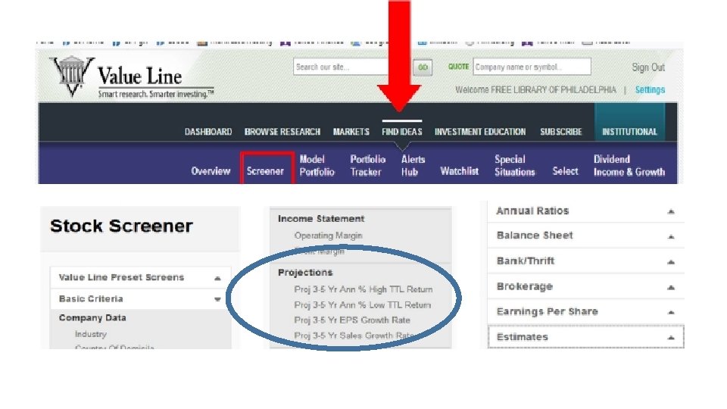Click the Value Line logo
This screenshot has width=727, height=409.
(x=132, y=77)
